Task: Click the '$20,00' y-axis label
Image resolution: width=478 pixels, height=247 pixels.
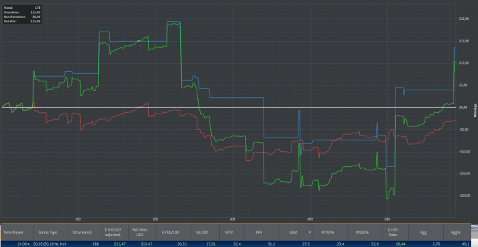Action: [464, 19]
